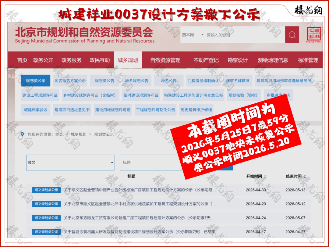329x247 pixels.
Task: Open 建设工程规划许可证 category
Action: tap(40, 95)
